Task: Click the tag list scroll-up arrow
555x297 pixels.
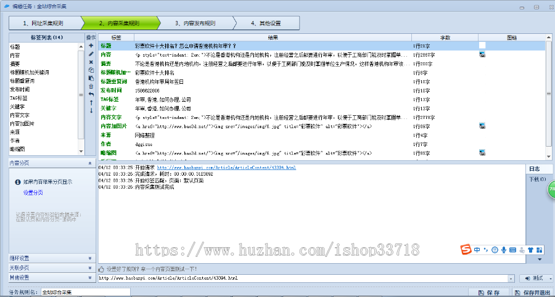Action: click(x=81, y=46)
